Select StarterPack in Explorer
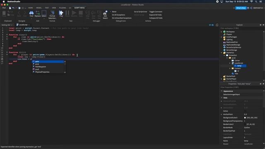Viewport: 265px width, 149px height. coord(231,76)
